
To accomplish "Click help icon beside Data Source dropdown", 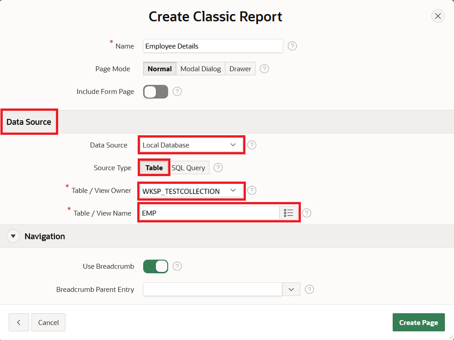I will click(252, 145).
